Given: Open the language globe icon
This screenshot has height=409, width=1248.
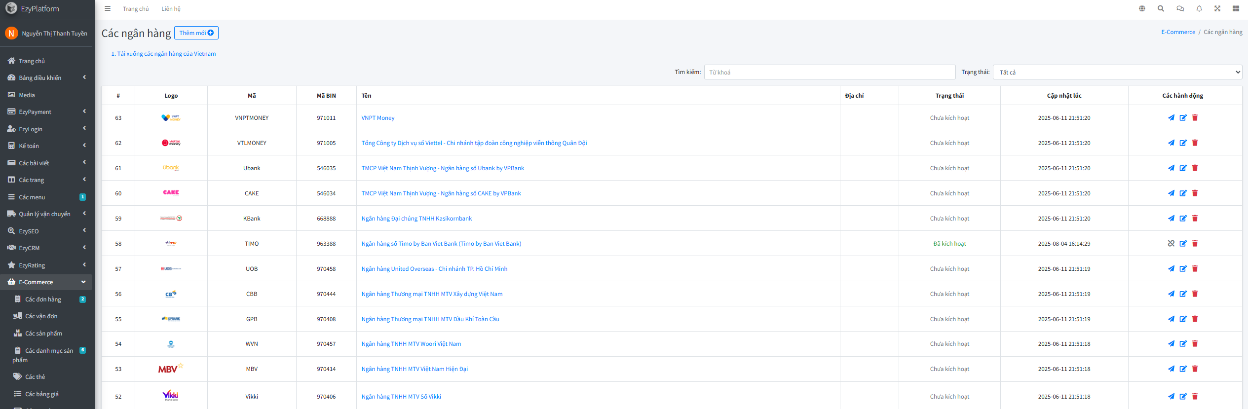Looking at the screenshot, I should tap(1142, 8).
